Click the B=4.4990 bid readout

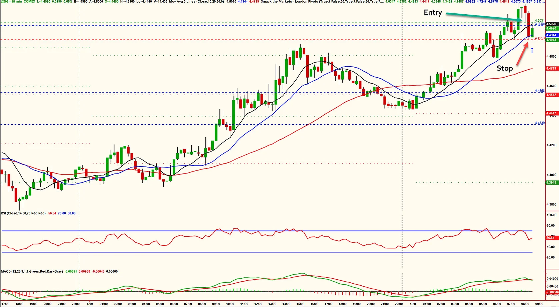[81, 2]
